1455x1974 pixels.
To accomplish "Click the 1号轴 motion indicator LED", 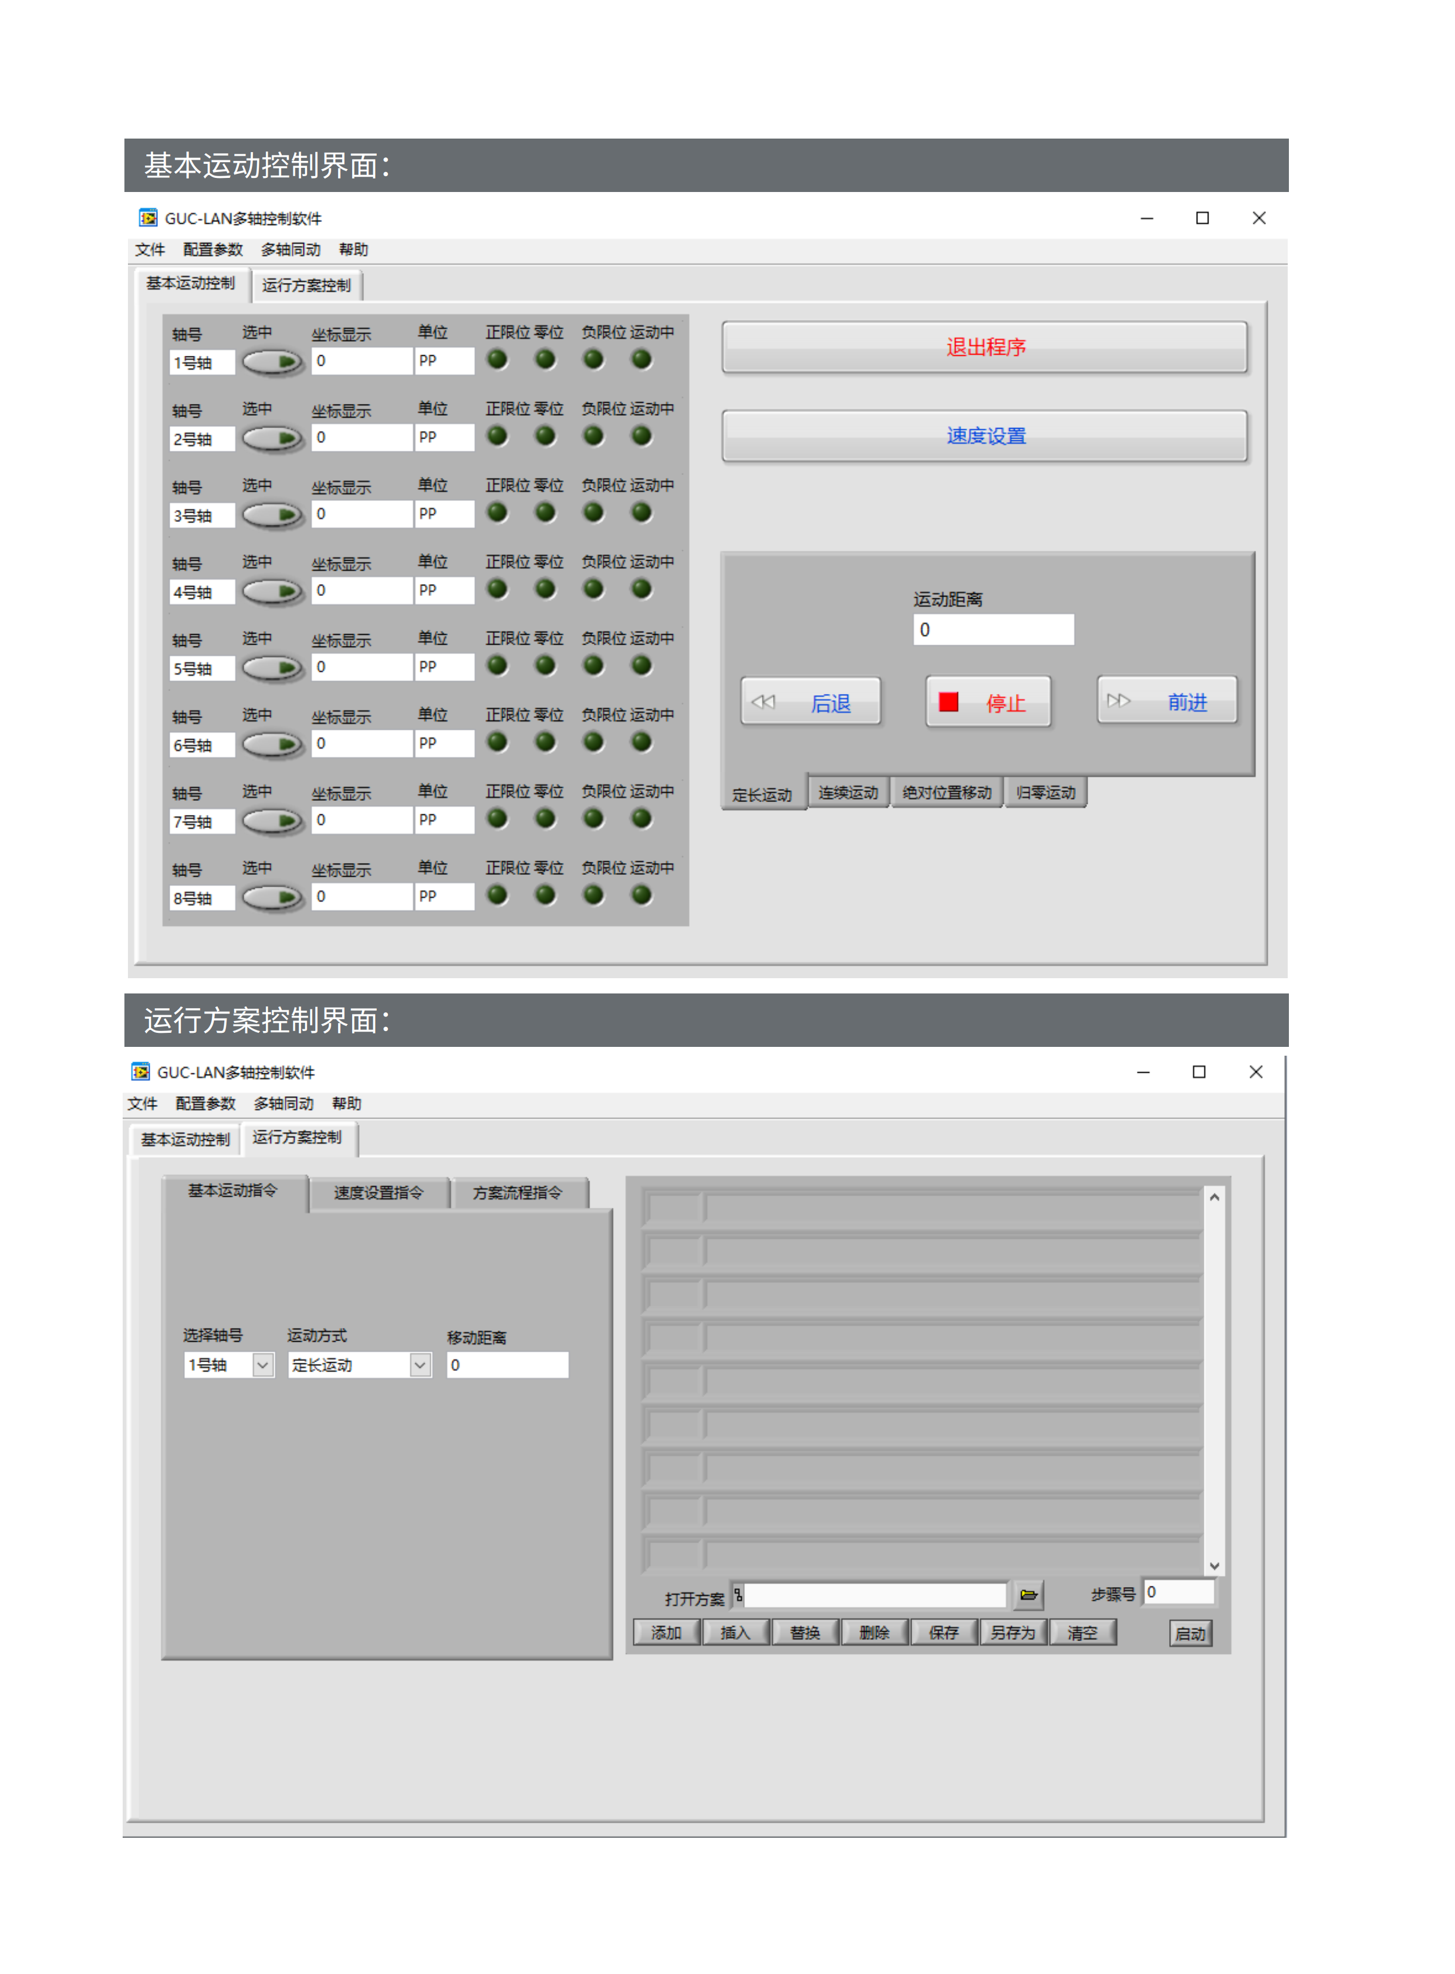I will 642,359.
